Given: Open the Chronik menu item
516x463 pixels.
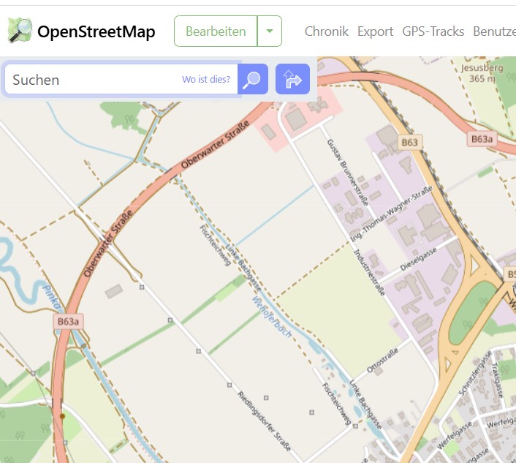Looking at the screenshot, I should (x=327, y=31).
